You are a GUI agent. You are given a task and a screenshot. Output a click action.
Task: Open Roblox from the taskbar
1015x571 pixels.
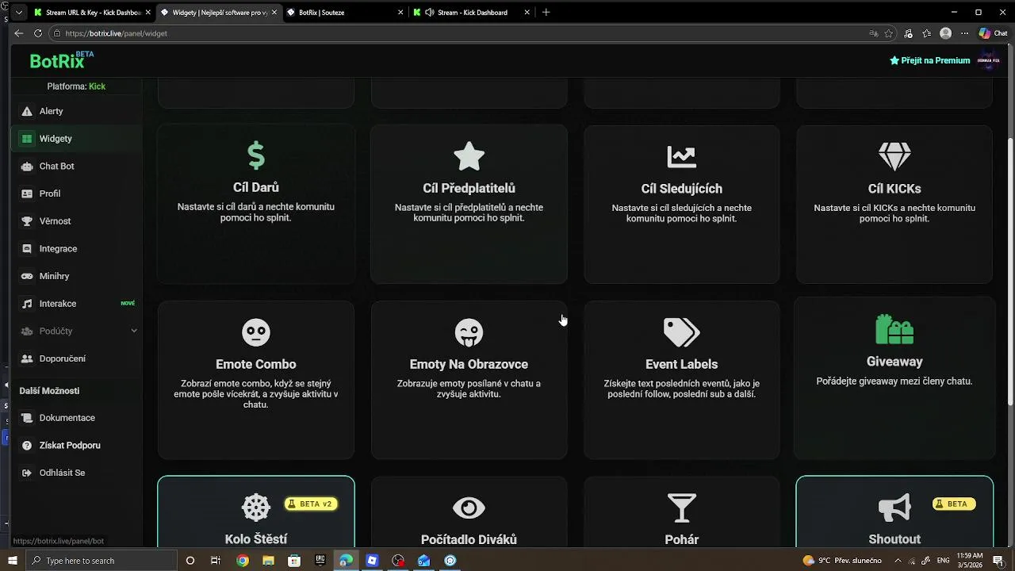tap(372, 561)
